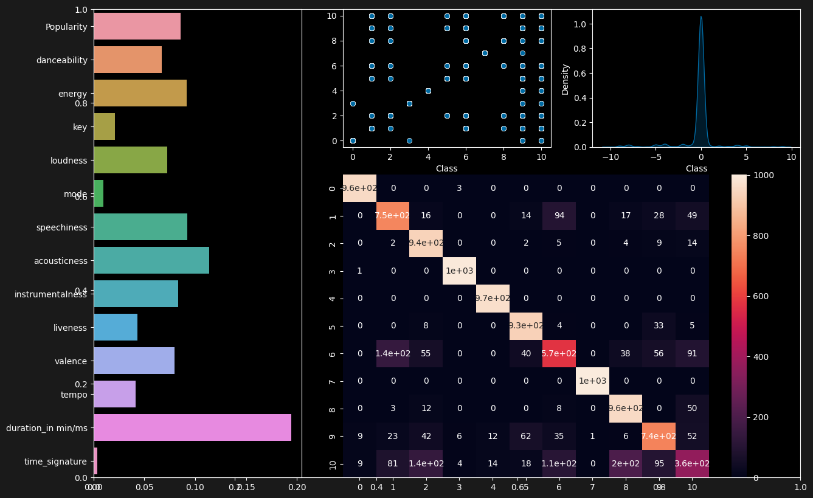The height and width of the screenshot is (498, 813).
Task: Click heatmap cell '9.7e+02'
Action: [493, 299]
